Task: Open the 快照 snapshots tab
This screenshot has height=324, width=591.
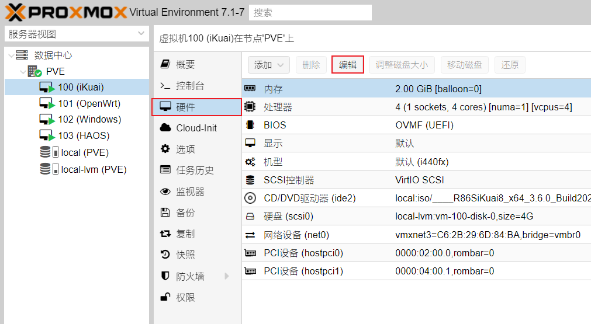Action: coord(197,255)
